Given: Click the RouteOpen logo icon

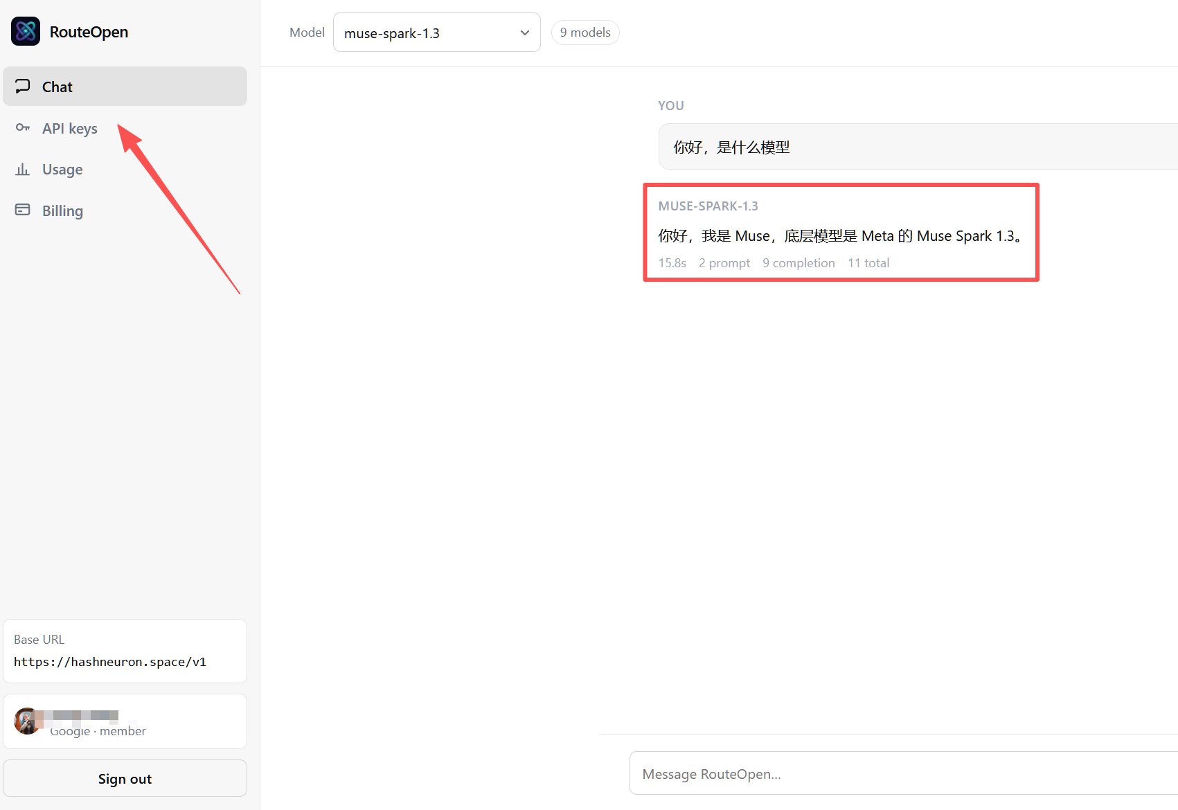Looking at the screenshot, I should click(x=26, y=31).
